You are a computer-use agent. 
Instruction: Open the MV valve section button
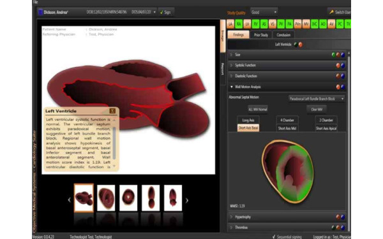point(306,24)
